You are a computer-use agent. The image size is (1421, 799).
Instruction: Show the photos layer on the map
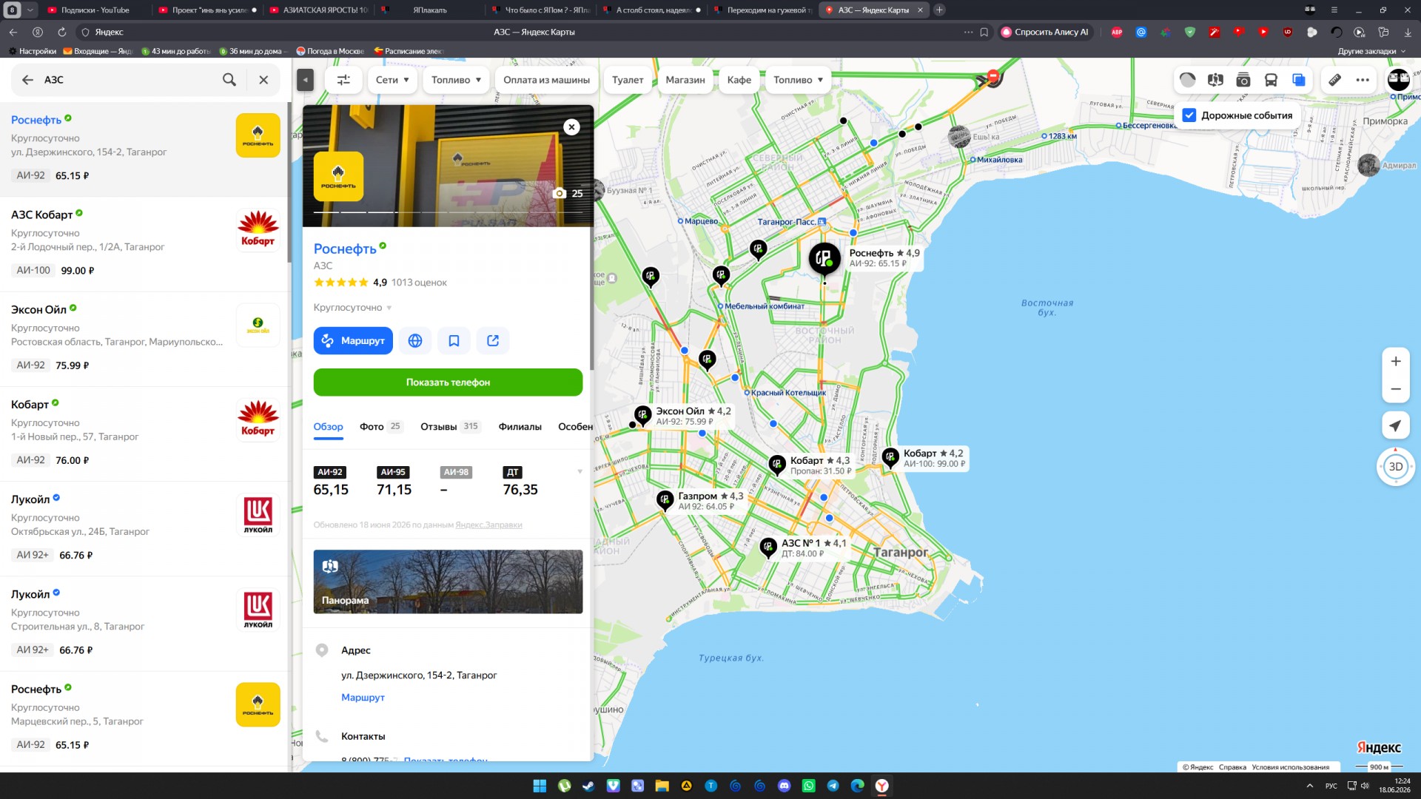point(1243,80)
